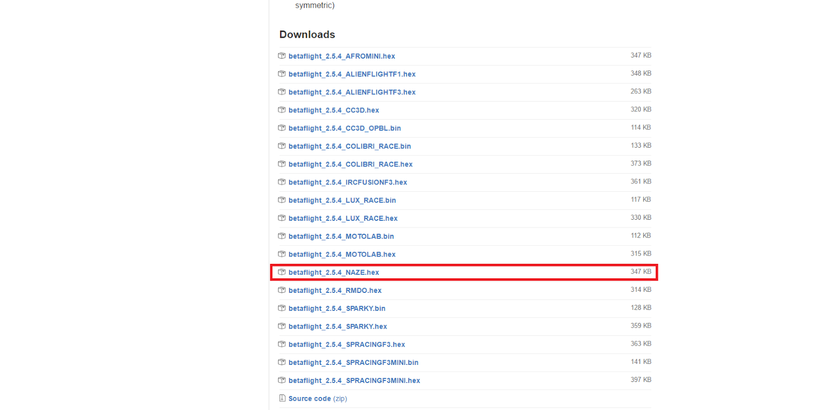Click 141 KB size of SPRACINGF3MINI.bin
This screenshot has width=830, height=410.
(x=641, y=362)
